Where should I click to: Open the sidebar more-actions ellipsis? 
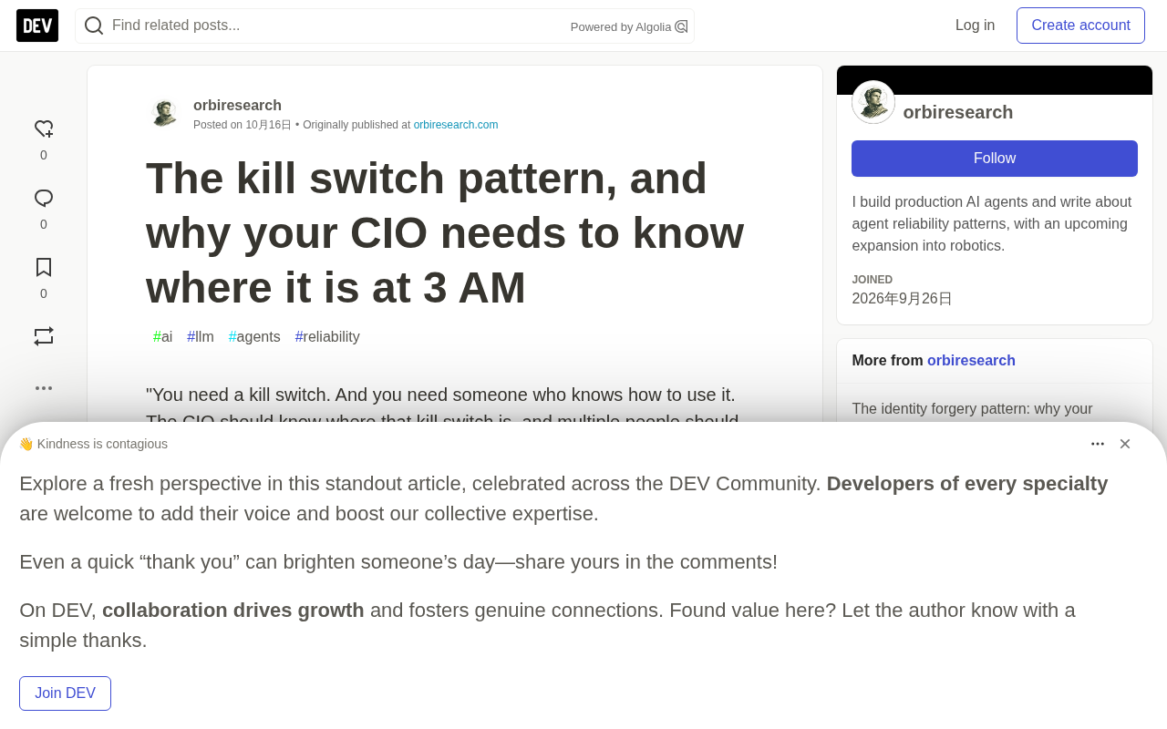[44, 388]
